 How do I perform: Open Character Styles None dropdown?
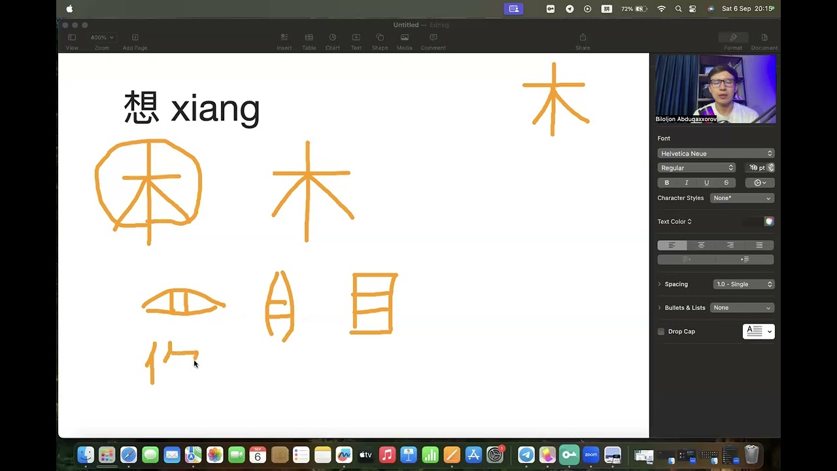pos(742,198)
